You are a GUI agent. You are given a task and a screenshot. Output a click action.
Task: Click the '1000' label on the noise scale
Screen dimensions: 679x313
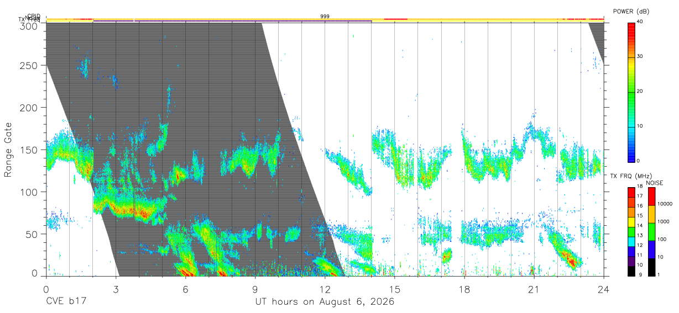point(664,221)
